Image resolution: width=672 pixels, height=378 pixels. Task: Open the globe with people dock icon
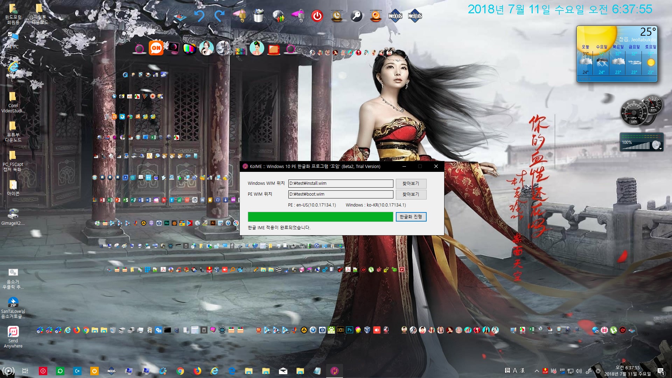point(278,16)
